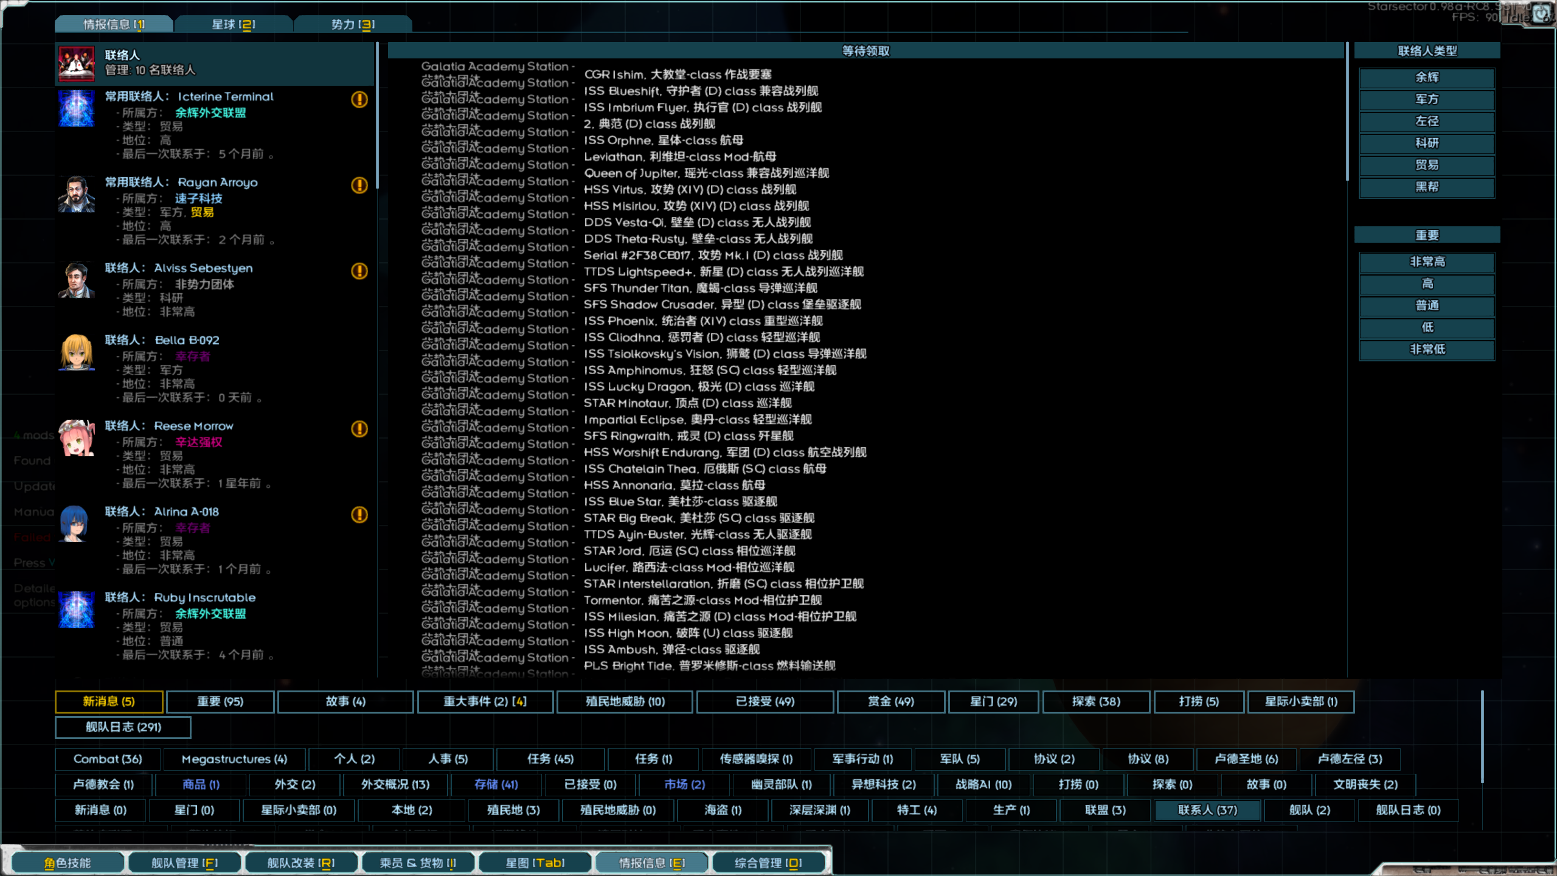
Task: Click Ruby Inscrutable's blue portrait icon
Action: pyautogui.click(x=77, y=610)
